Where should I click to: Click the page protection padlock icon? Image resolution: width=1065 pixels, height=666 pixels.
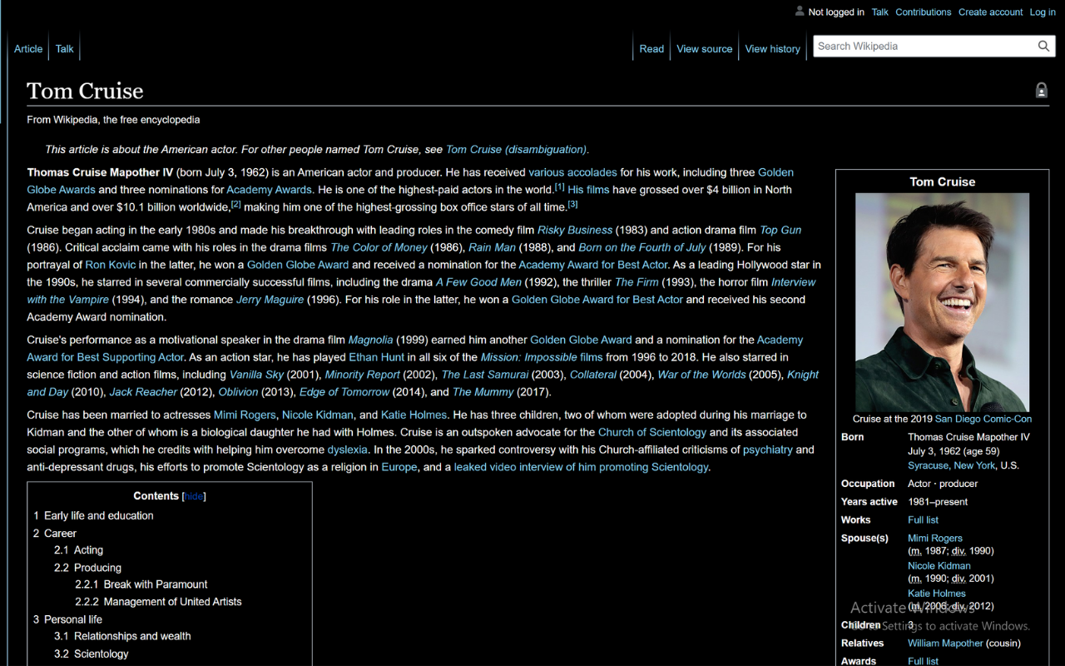click(x=1042, y=90)
